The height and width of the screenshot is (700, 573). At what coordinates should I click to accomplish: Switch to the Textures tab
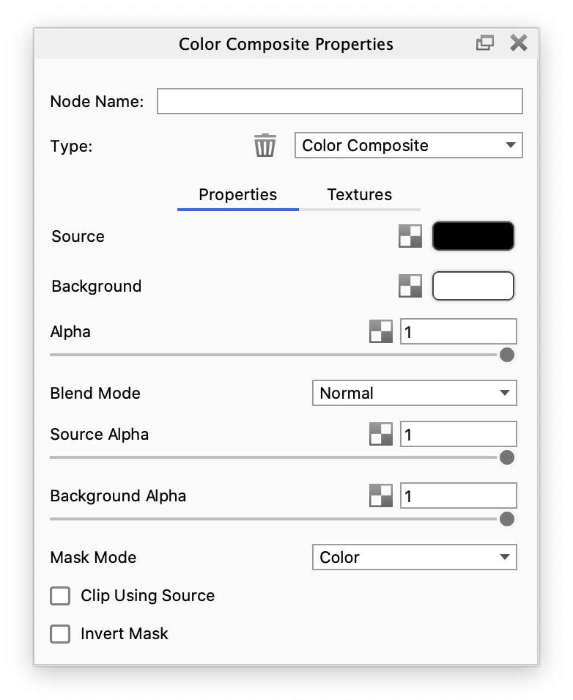coord(360,195)
